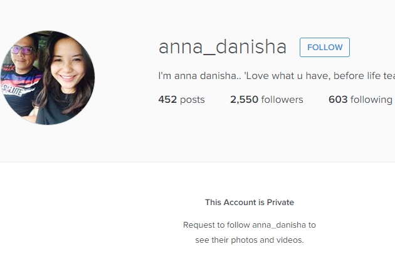The width and height of the screenshot is (395, 254).
Task: Click the FOLLOW button beside anna_danisha
Action: (325, 48)
